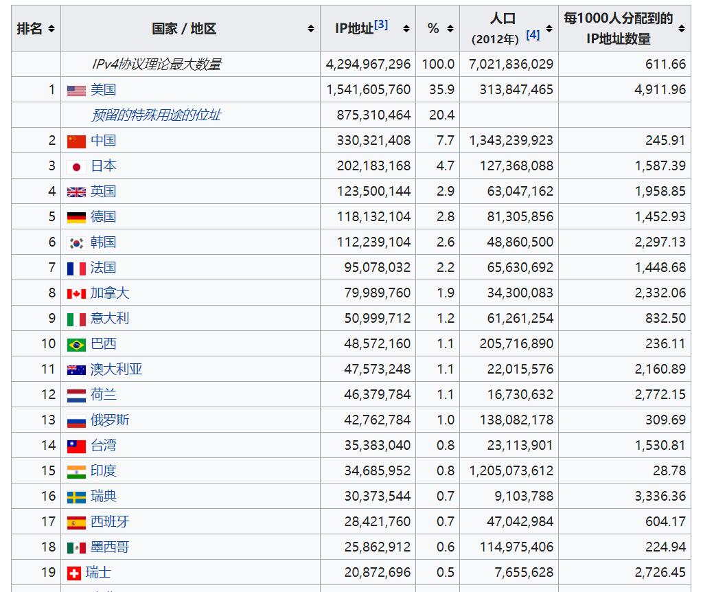
Task: Click the Taiwan flag icon
Action: [76, 446]
